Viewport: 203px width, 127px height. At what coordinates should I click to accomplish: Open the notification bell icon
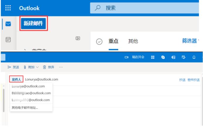[x=194, y=57]
